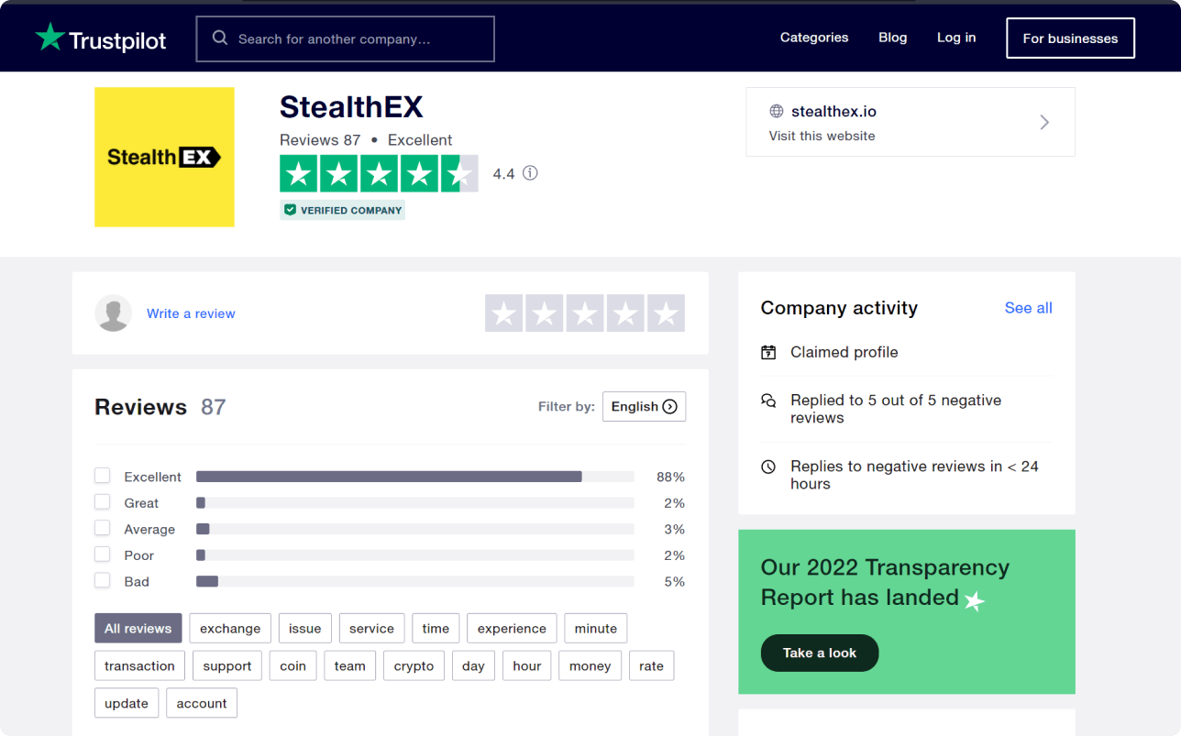Check the Poor filter checkbox
This screenshot has height=736, width=1181.
tap(103, 555)
